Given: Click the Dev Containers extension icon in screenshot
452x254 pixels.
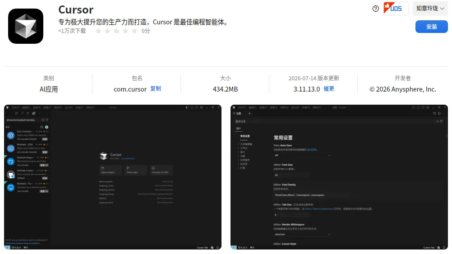Looking at the screenshot, I should (11, 135).
